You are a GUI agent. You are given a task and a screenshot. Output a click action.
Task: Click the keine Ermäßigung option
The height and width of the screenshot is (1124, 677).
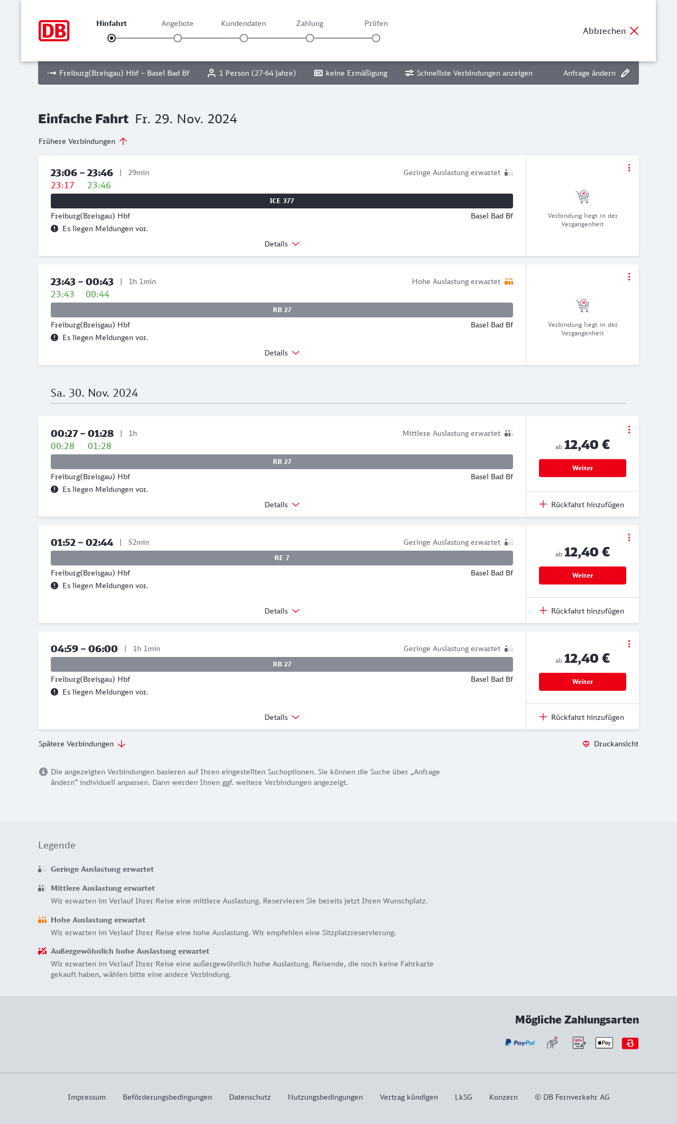351,73
